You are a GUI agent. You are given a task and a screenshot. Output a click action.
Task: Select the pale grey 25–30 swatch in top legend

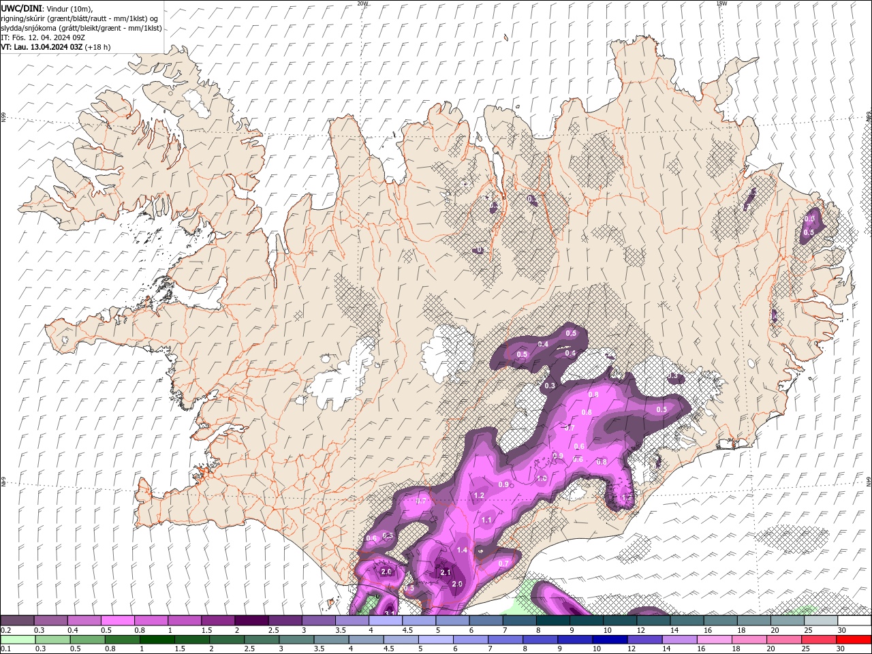(x=821, y=621)
